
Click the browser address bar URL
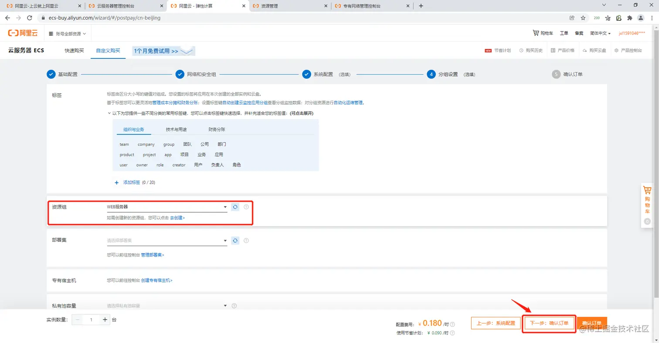tap(104, 18)
